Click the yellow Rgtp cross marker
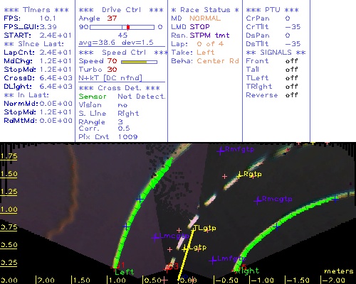 pyautogui.click(x=239, y=175)
